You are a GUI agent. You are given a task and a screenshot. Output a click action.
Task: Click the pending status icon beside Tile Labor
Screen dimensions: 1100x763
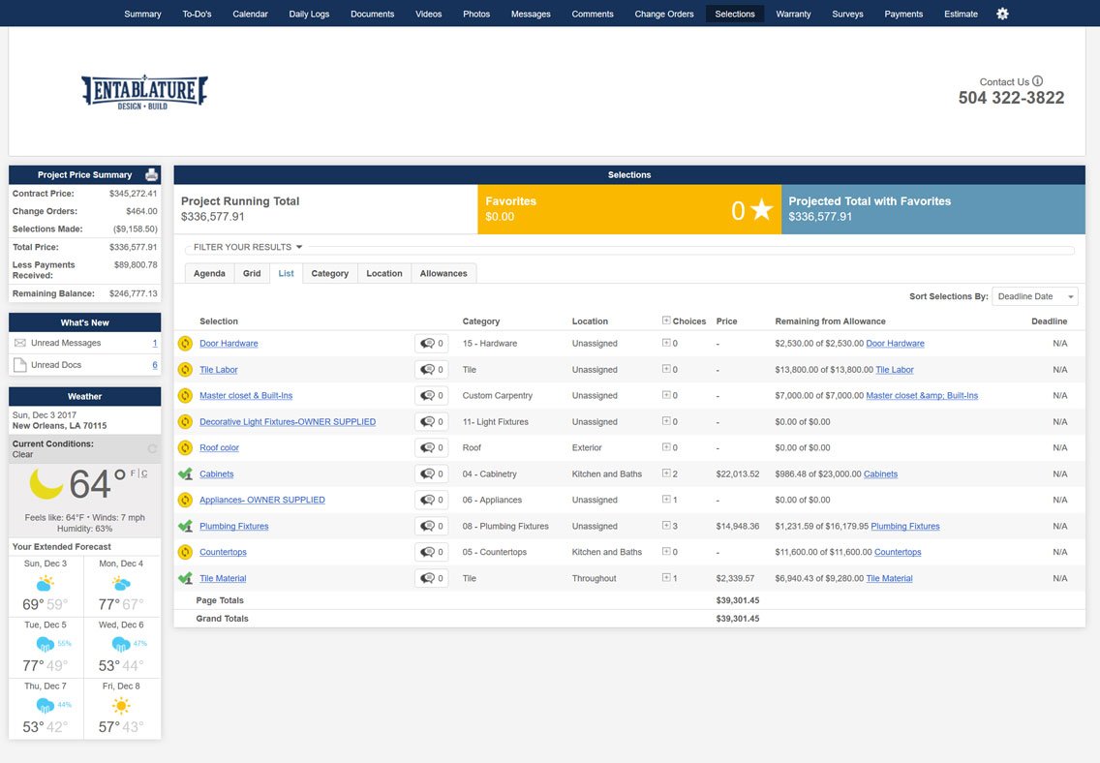tap(185, 370)
